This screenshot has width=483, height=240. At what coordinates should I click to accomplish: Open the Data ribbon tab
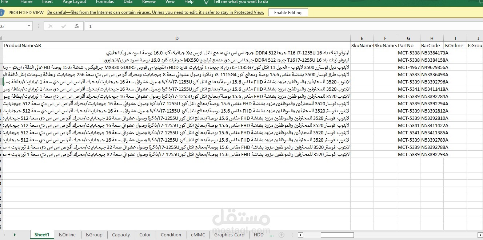[x=128, y=2]
